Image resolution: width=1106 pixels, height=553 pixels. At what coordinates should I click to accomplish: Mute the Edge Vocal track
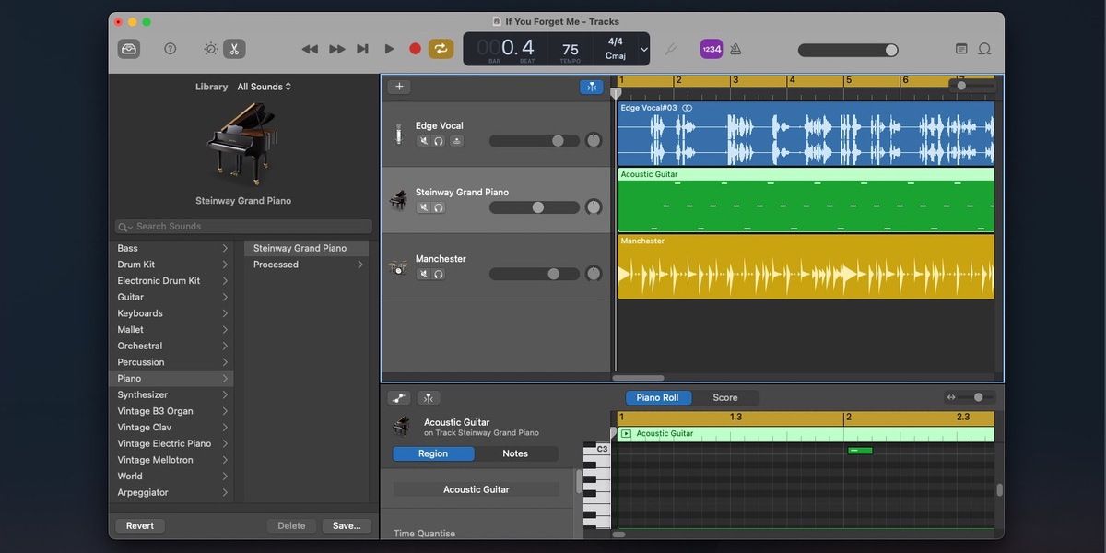[x=424, y=141]
